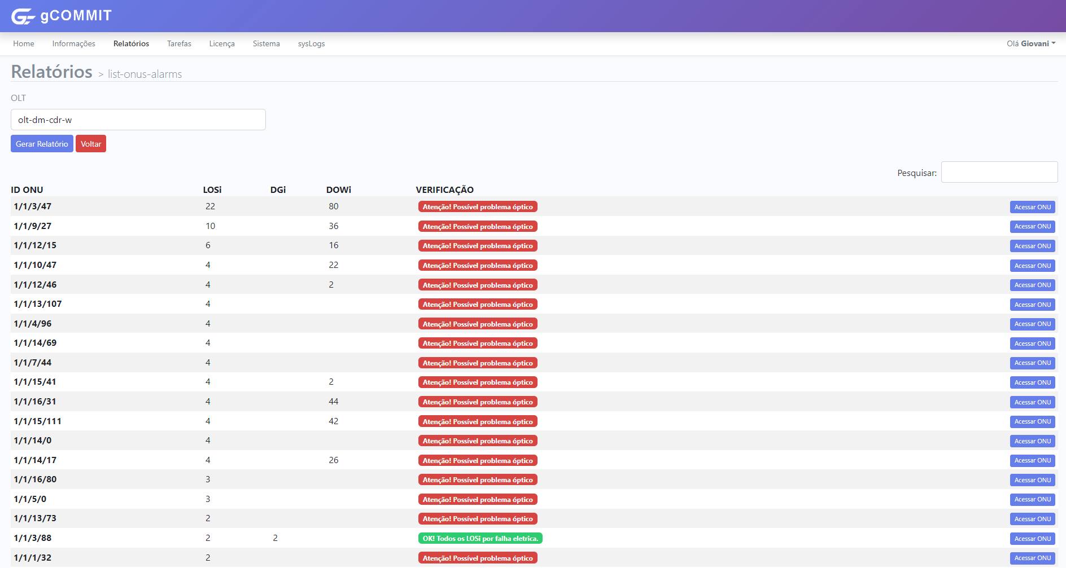The image size is (1066, 568).
Task: Sort the table by DOWi column
Action: [x=338, y=190]
